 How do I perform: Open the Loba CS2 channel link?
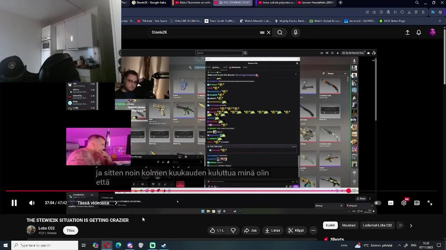46,228
